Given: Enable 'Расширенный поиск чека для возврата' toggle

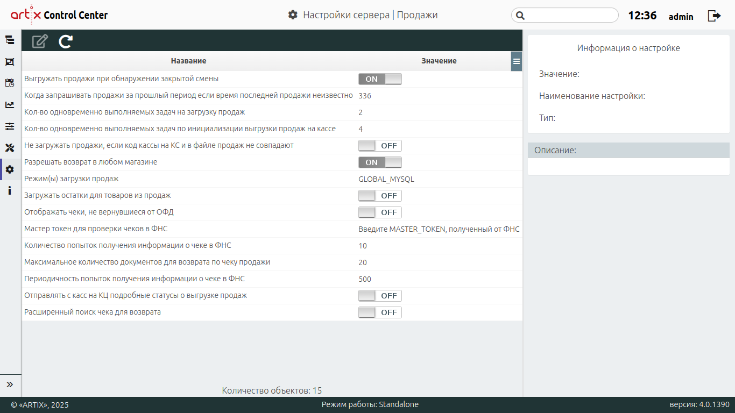Looking at the screenshot, I should [x=380, y=312].
